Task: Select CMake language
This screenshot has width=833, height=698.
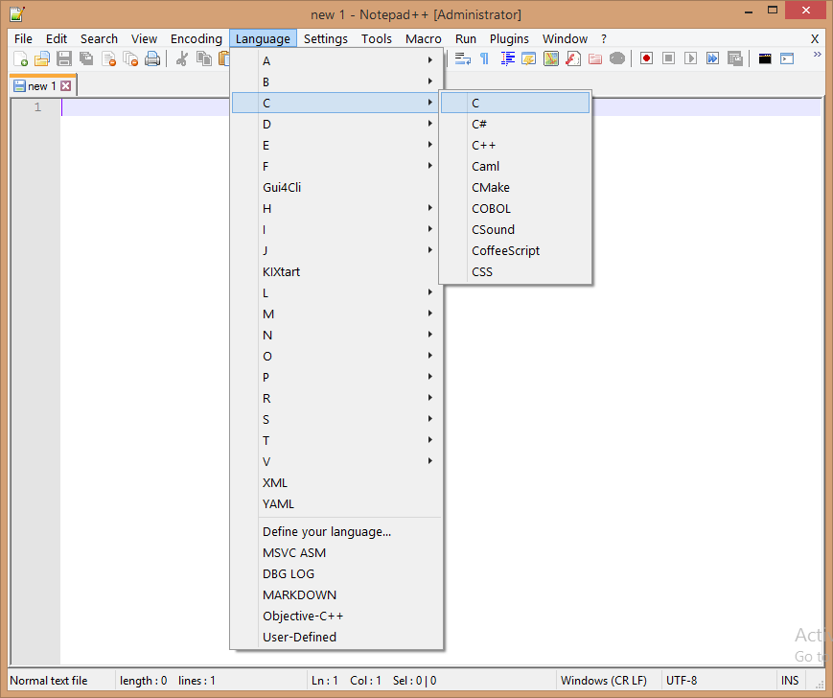Action: (x=516, y=187)
